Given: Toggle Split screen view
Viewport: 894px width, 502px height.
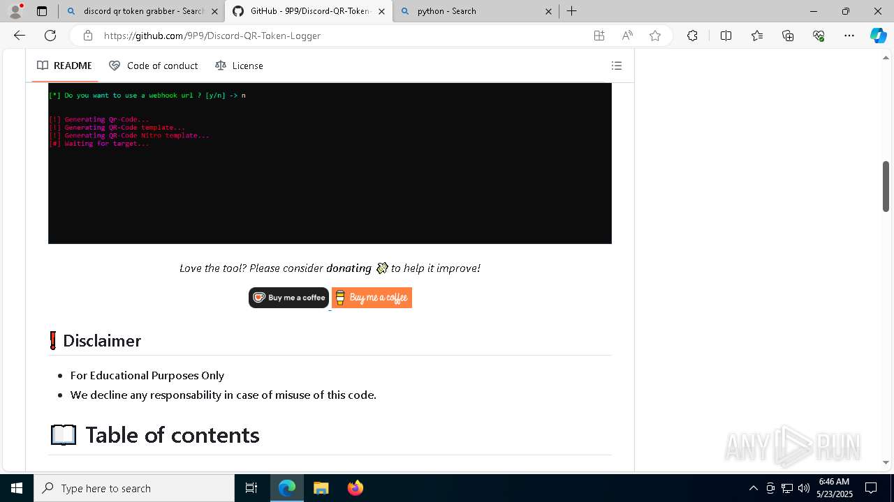Looking at the screenshot, I should click(x=726, y=36).
